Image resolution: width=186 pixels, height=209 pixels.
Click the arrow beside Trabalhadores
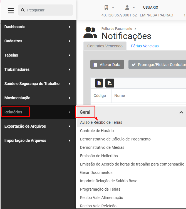(69, 70)
